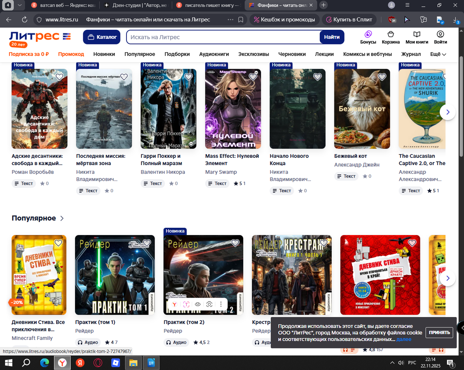
Task: Favorite Бежевый кот with heart
Action: click(382, 77)
